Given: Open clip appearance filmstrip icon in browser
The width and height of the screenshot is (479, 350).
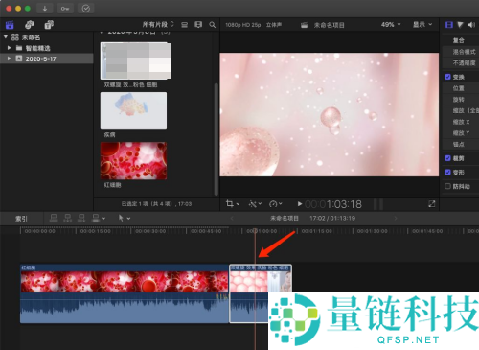Looking at the screenshot, I should click(198, 25).
